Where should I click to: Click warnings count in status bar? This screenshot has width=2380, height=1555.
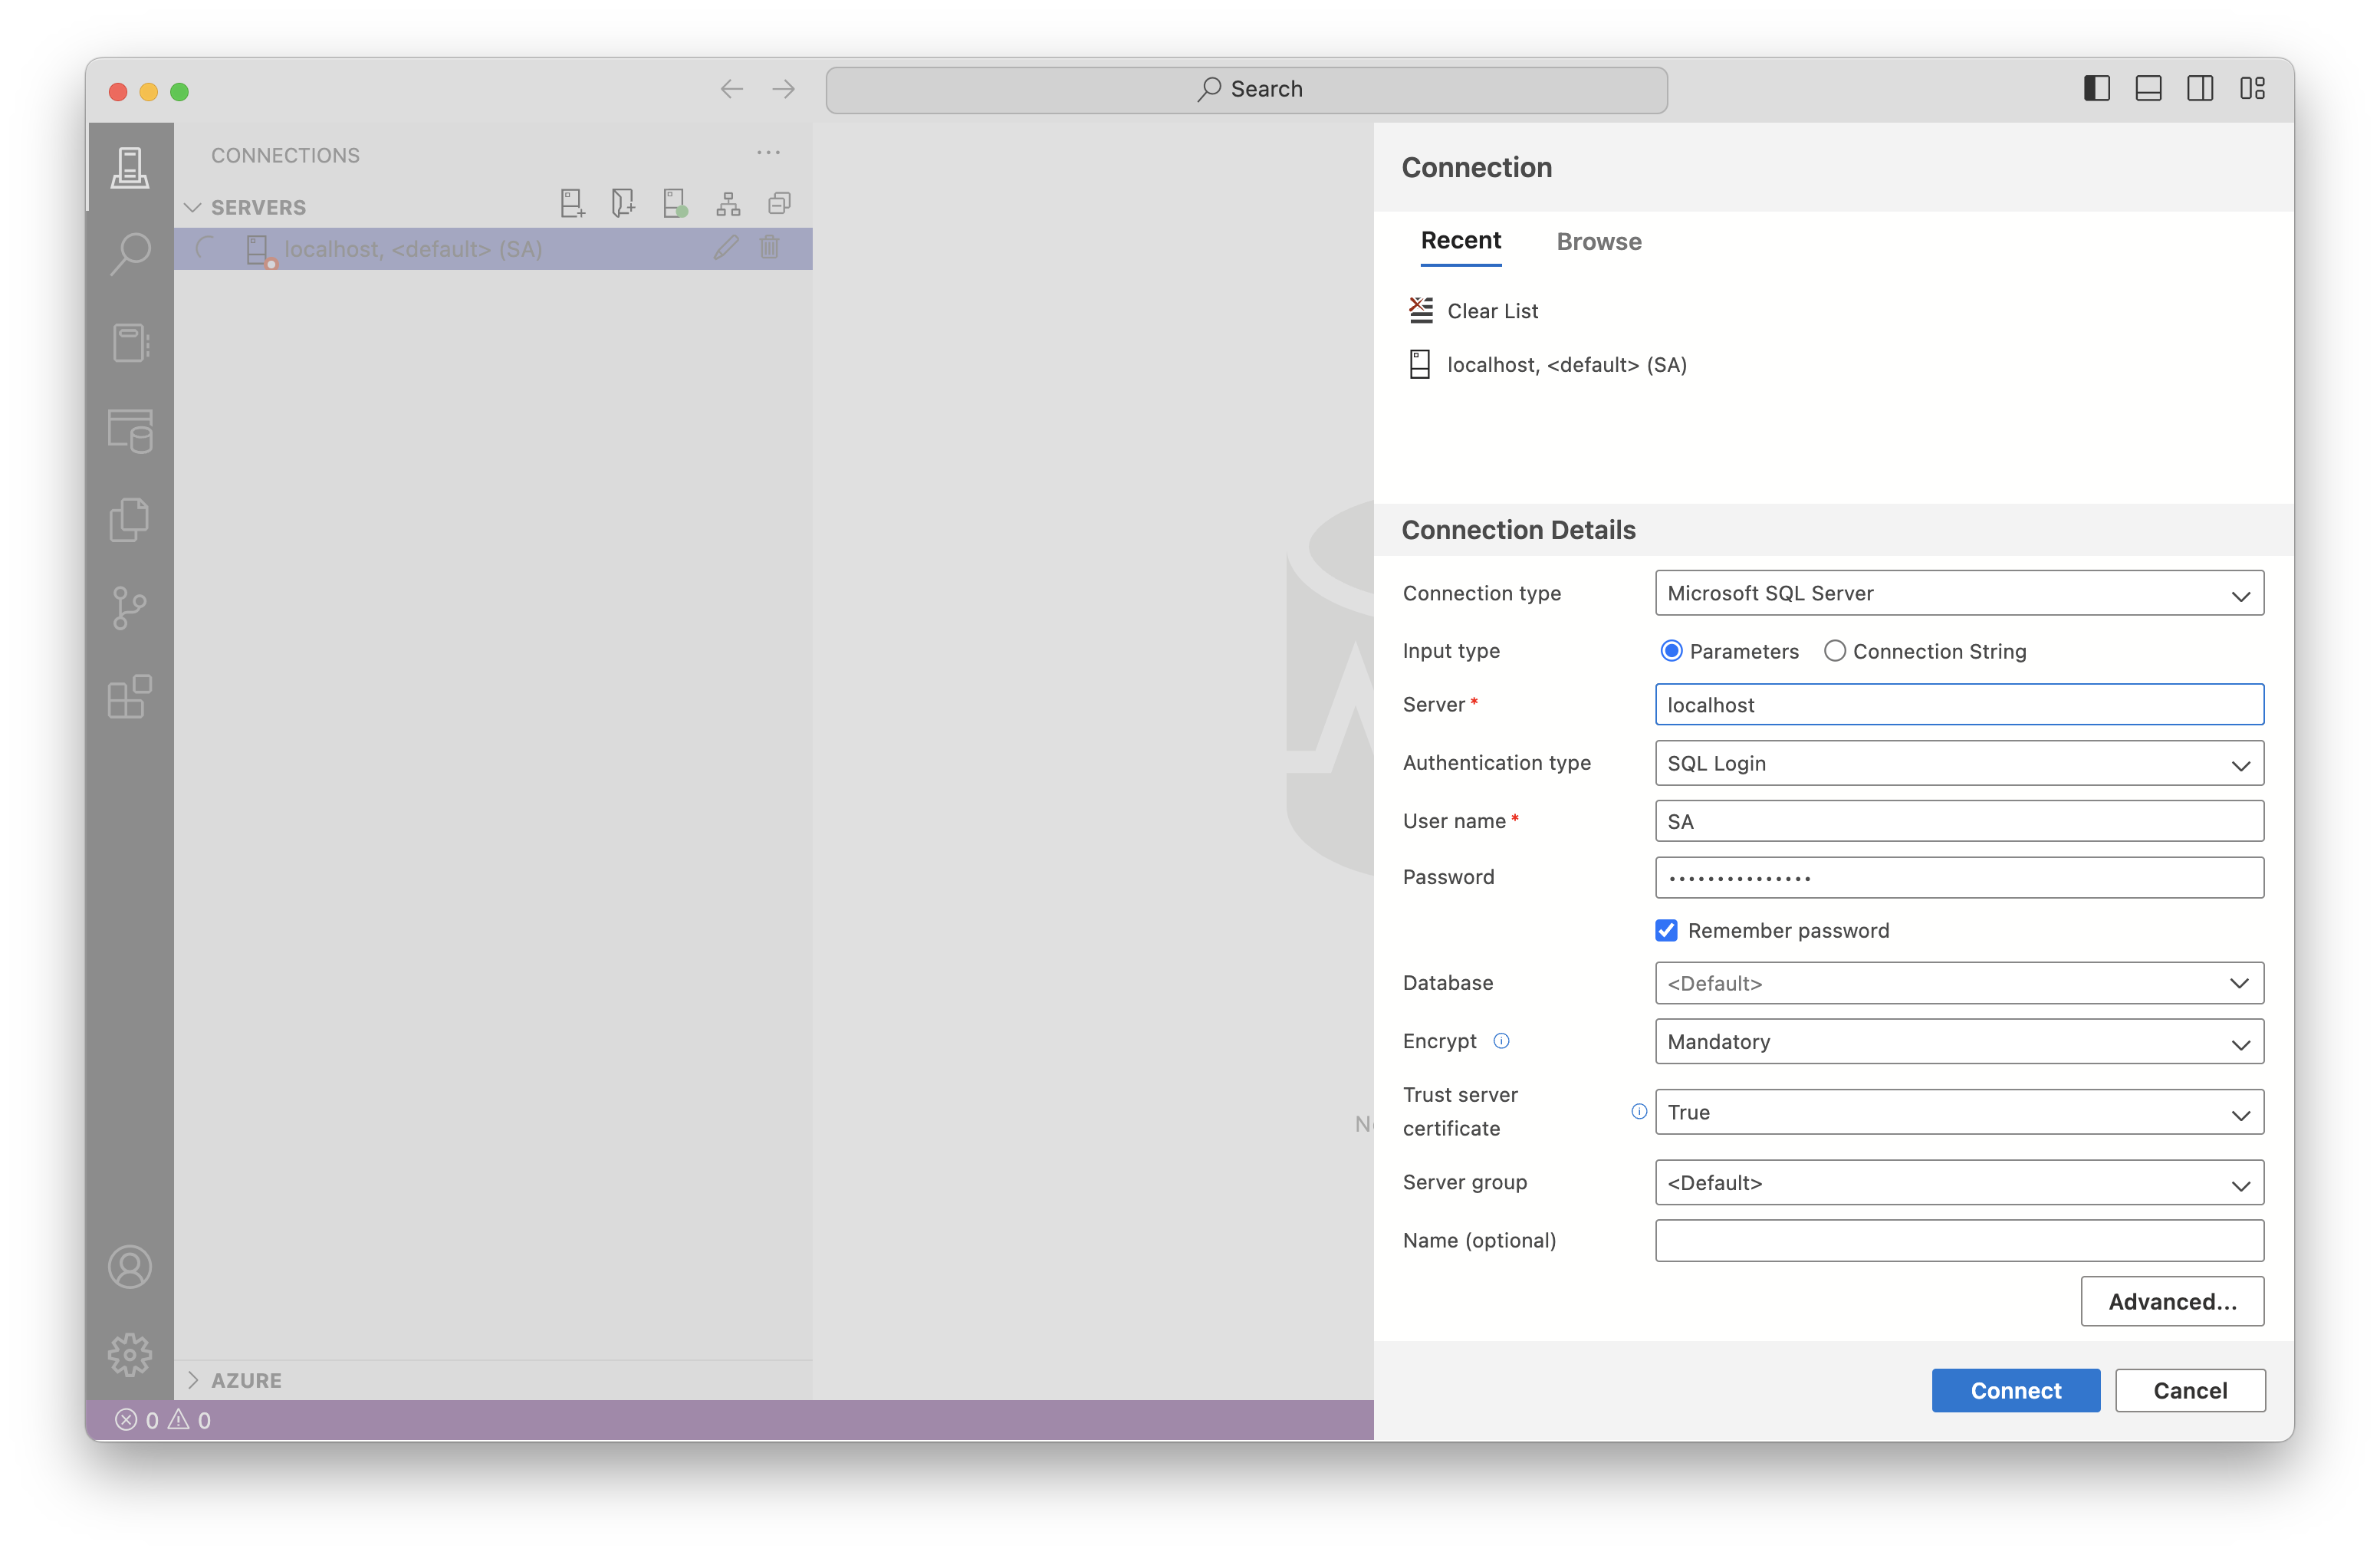click(189, 1420)
